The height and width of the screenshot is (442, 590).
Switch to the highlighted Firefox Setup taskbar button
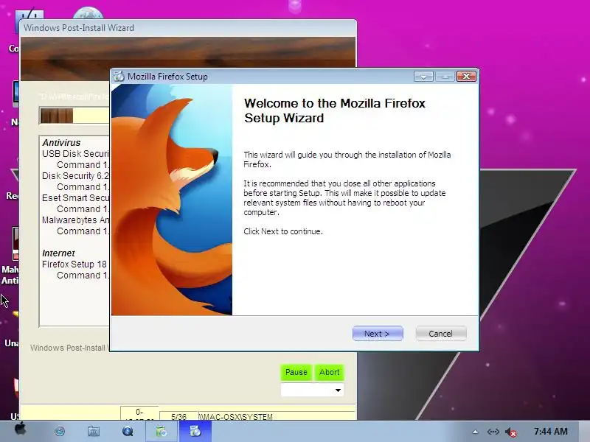pyautogui.click(x=195, y=431)
